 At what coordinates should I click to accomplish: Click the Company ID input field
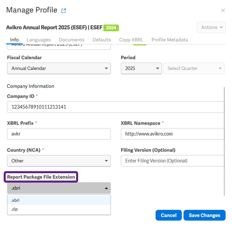tap(116, 107)
